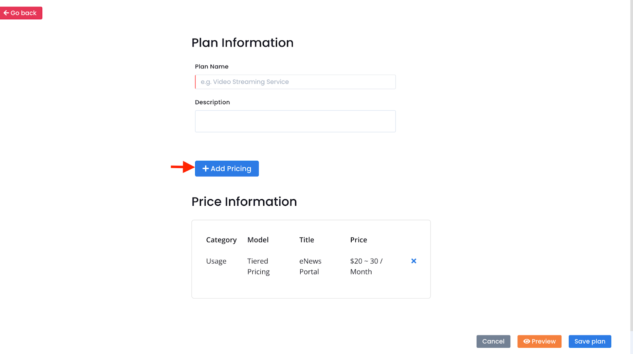Select the Price column header
633x354 pixels.
click(x=358, y=240)
